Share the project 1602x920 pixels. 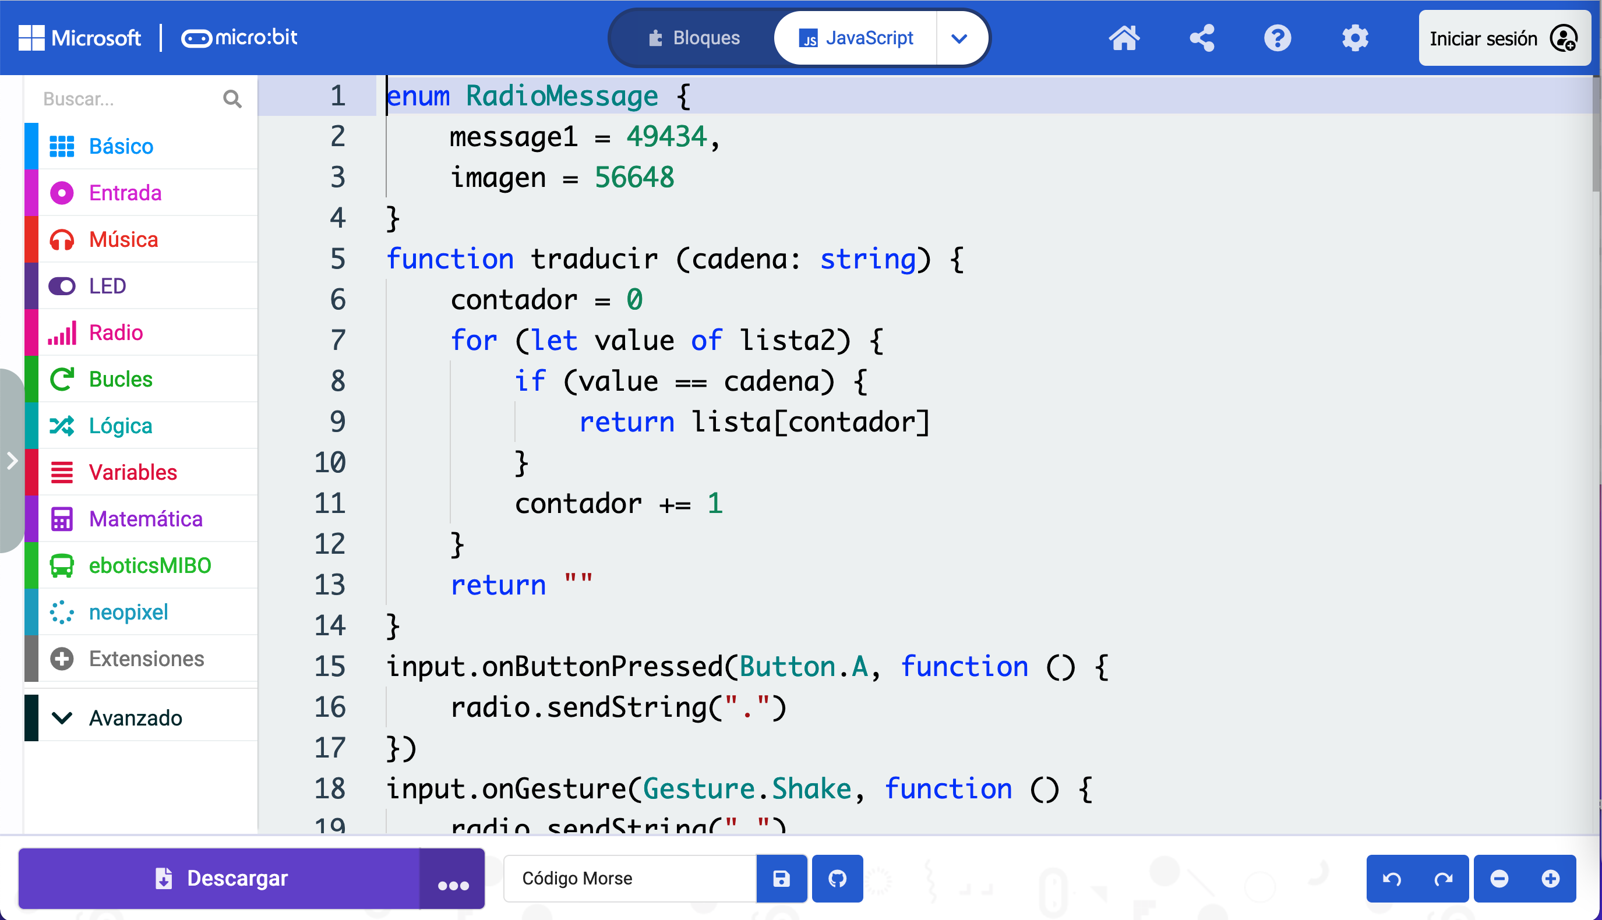click(x=1201, y=38)
